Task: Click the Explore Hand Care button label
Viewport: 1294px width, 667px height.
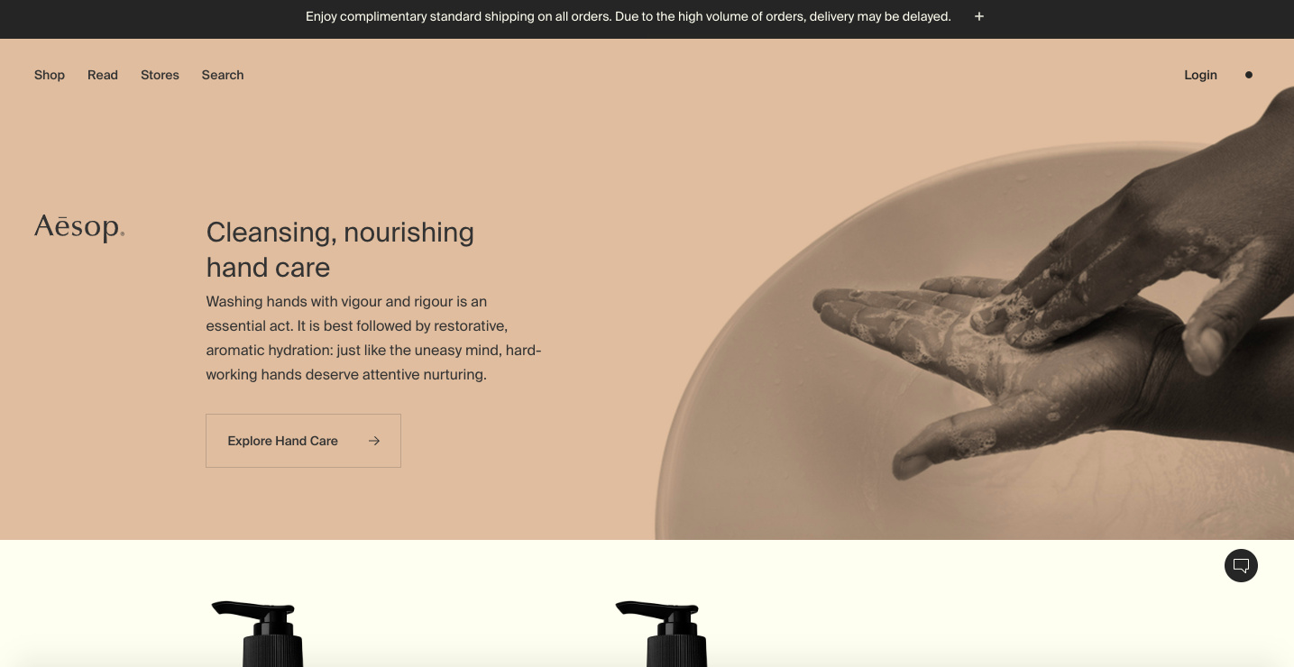Action: point(282,441)
